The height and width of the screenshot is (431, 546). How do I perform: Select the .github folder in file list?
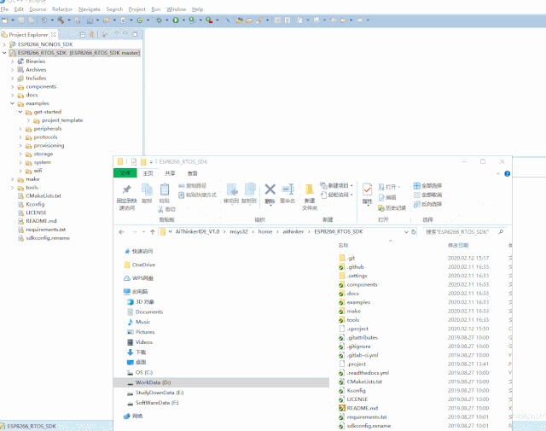coord(355,267)
